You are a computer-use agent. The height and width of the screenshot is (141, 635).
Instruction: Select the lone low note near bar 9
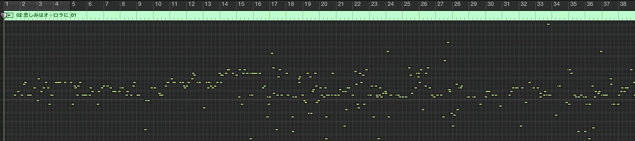tap(145, 130)
